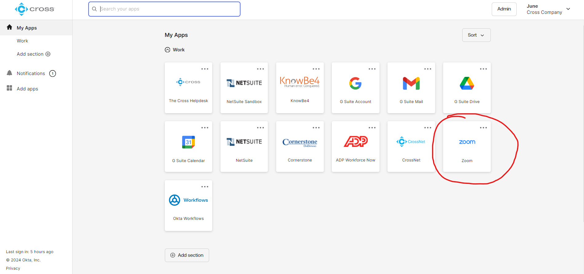The height and width of the screenshot is (274, 584).
Task: Click the Admin button
Action: pyautogui.click(x=504, y=9)
